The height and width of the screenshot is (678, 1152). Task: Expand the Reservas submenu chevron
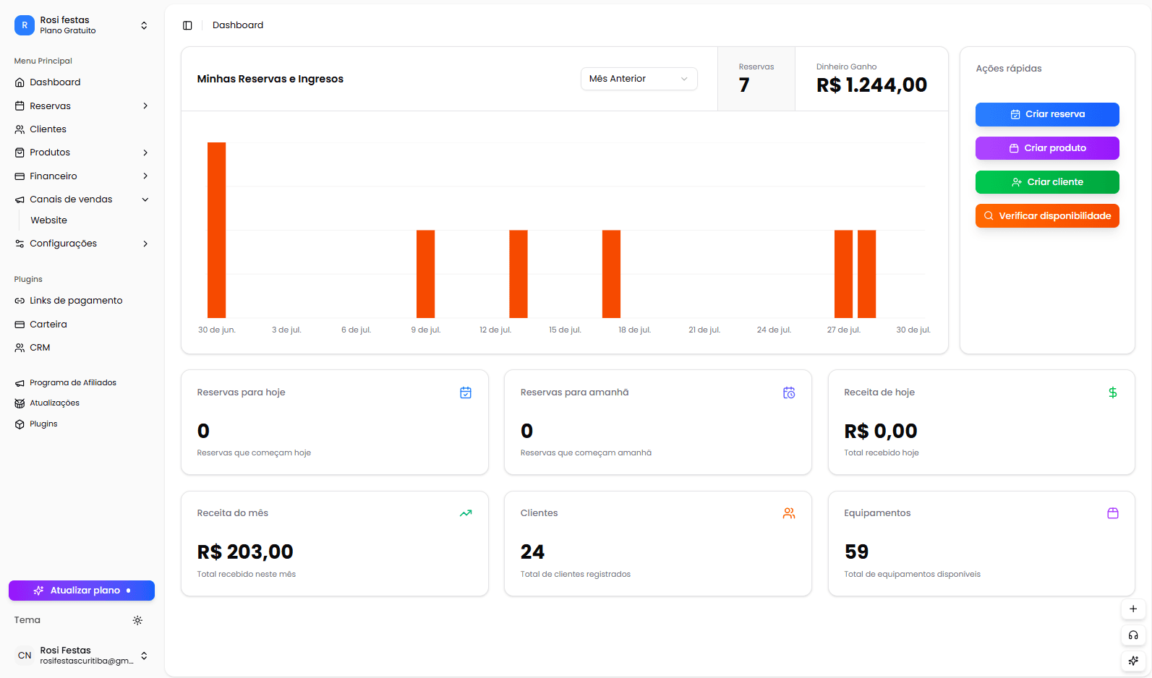pos(145,106)
